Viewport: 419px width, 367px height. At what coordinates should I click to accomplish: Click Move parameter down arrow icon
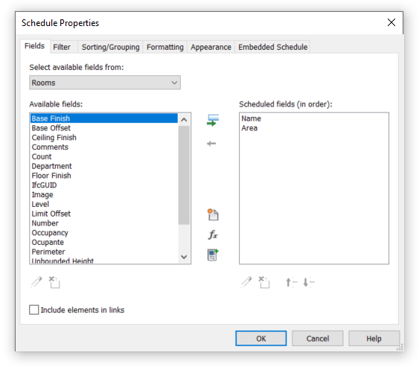coord(309,282)
